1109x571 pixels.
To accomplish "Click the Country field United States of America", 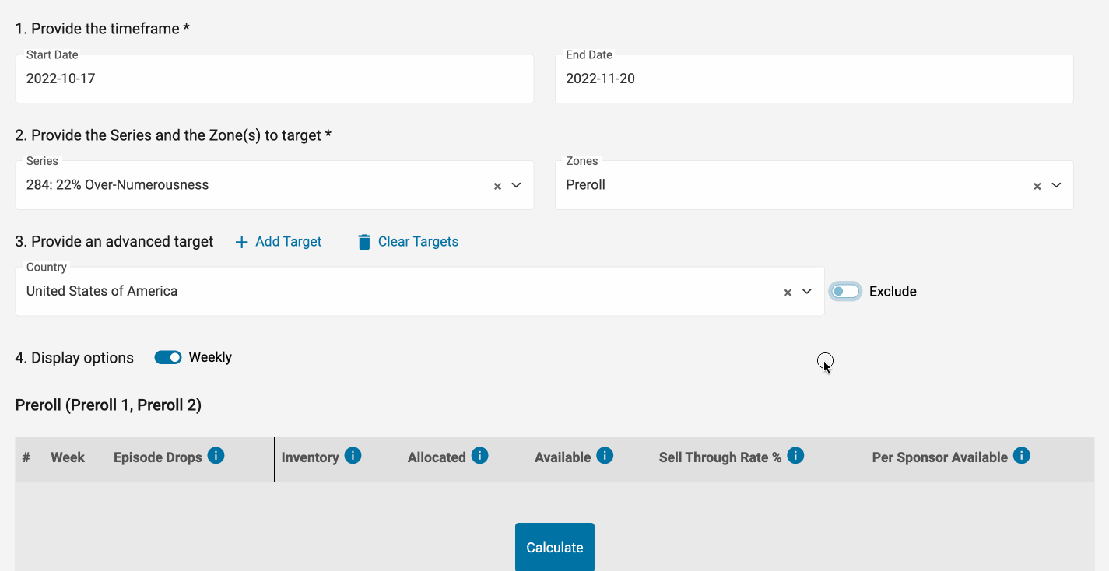I will coord(102,291).
